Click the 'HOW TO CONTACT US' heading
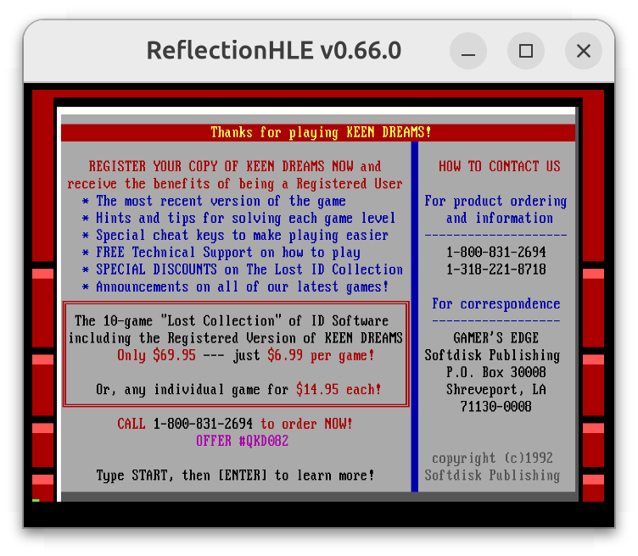638x556 pixels. pyautogui.click(x=499, y=167)
